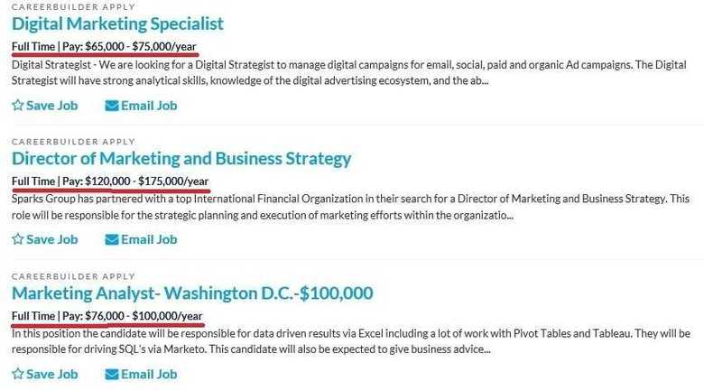Click the $76,000 - $100,000/year pay line

107,316
